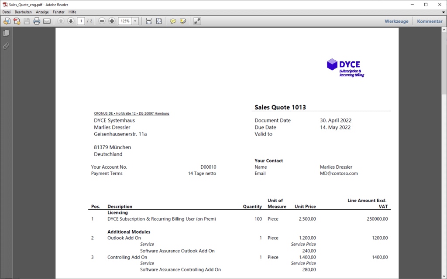The width and height of the screenshot is (447, 279).
Task: Switch to read mode view icon
Action: pyautogui.click(x=197, y=21)
